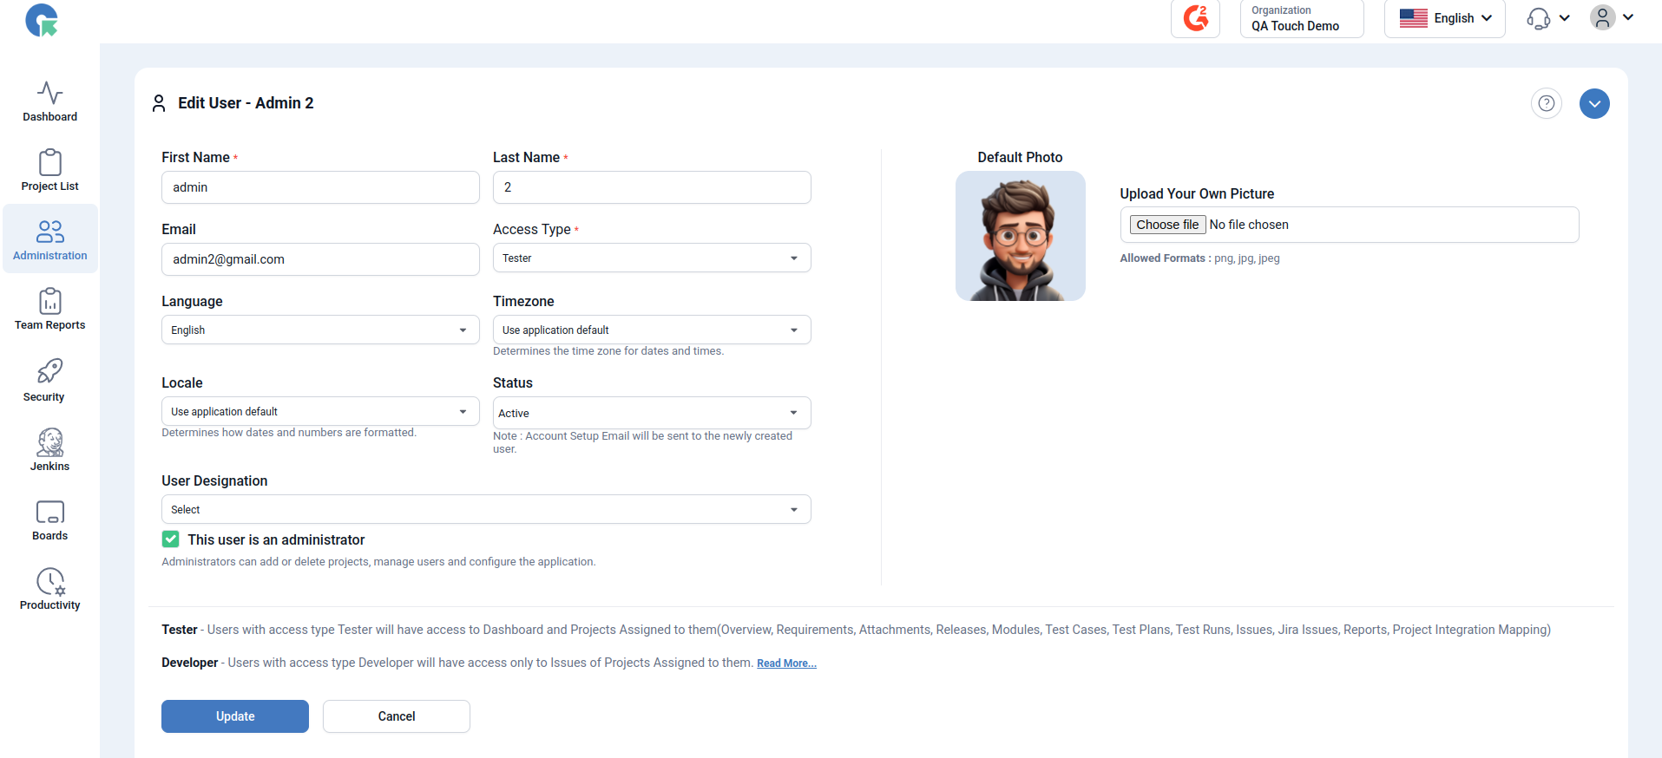This screenshot has width=1662, height=758.
Task: Open the Jenkins integration icon
Action: click(x=49, y=442)
